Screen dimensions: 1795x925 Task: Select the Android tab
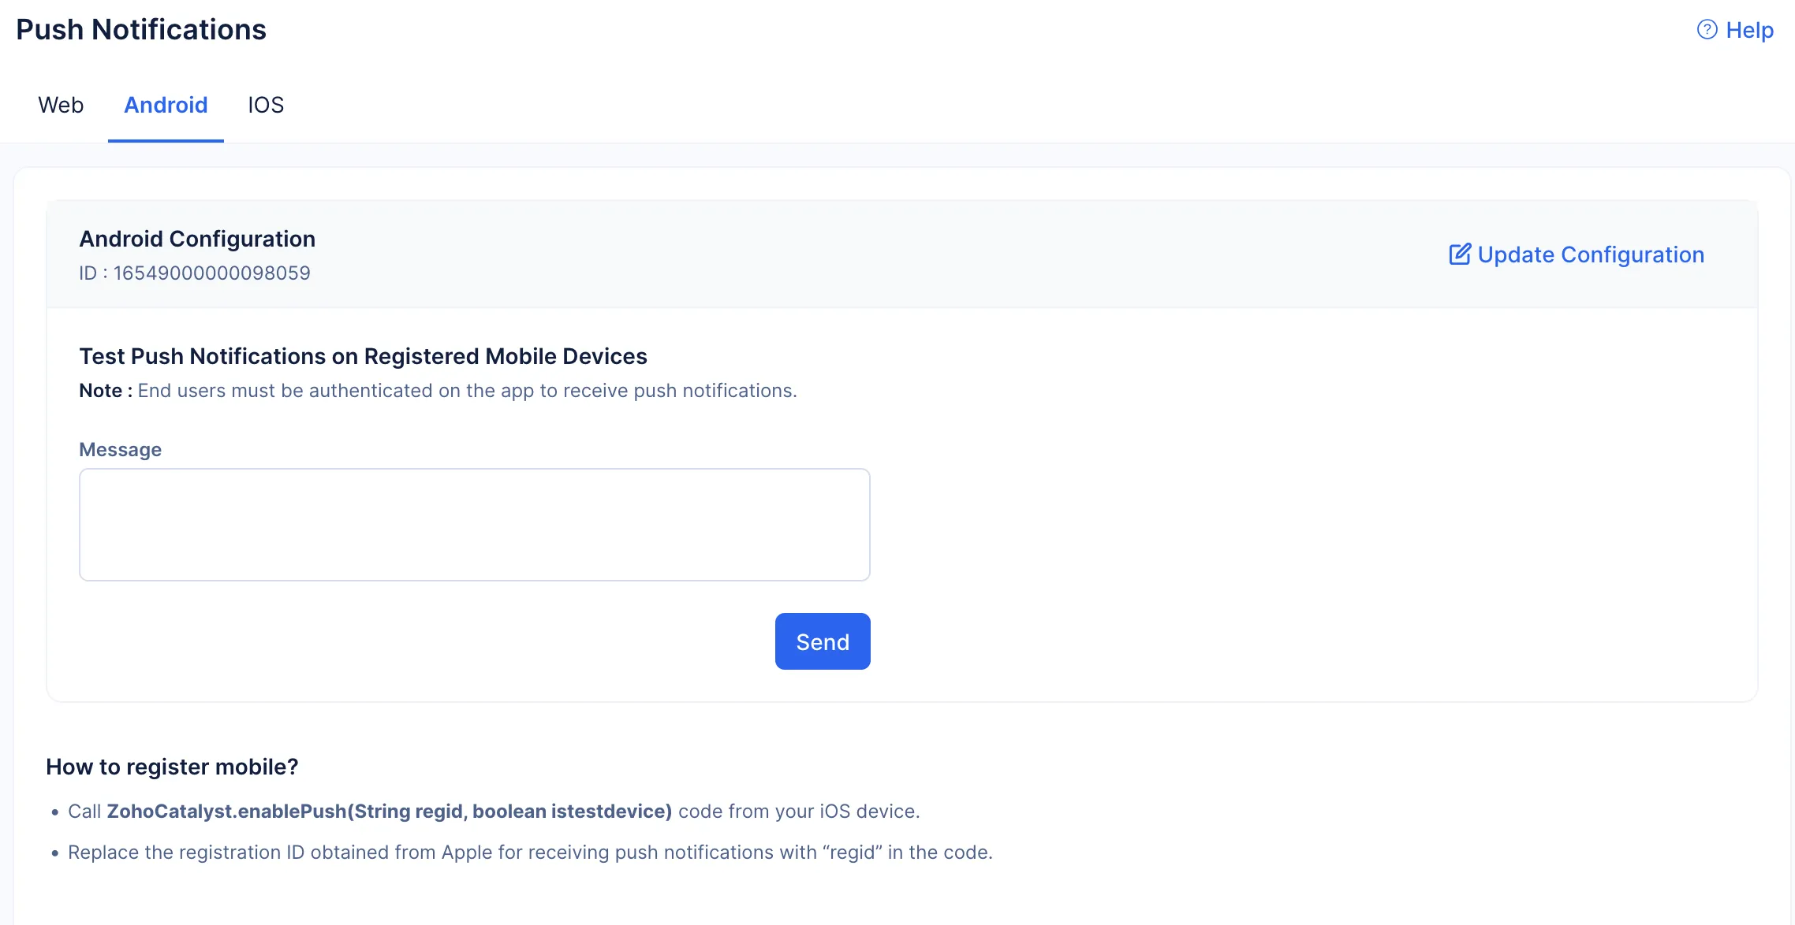pyautogui.click(x=166, y=105)
